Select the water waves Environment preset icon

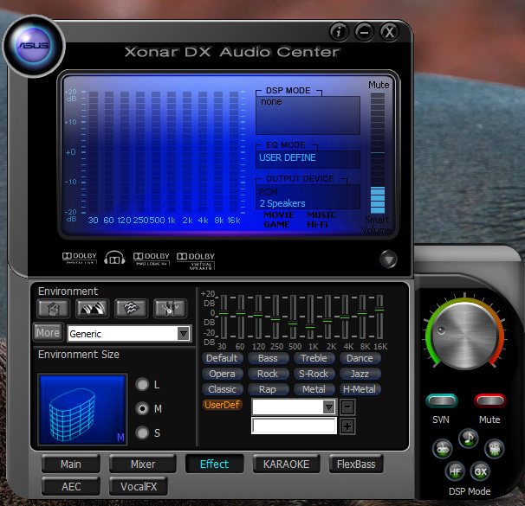(132, 308)
